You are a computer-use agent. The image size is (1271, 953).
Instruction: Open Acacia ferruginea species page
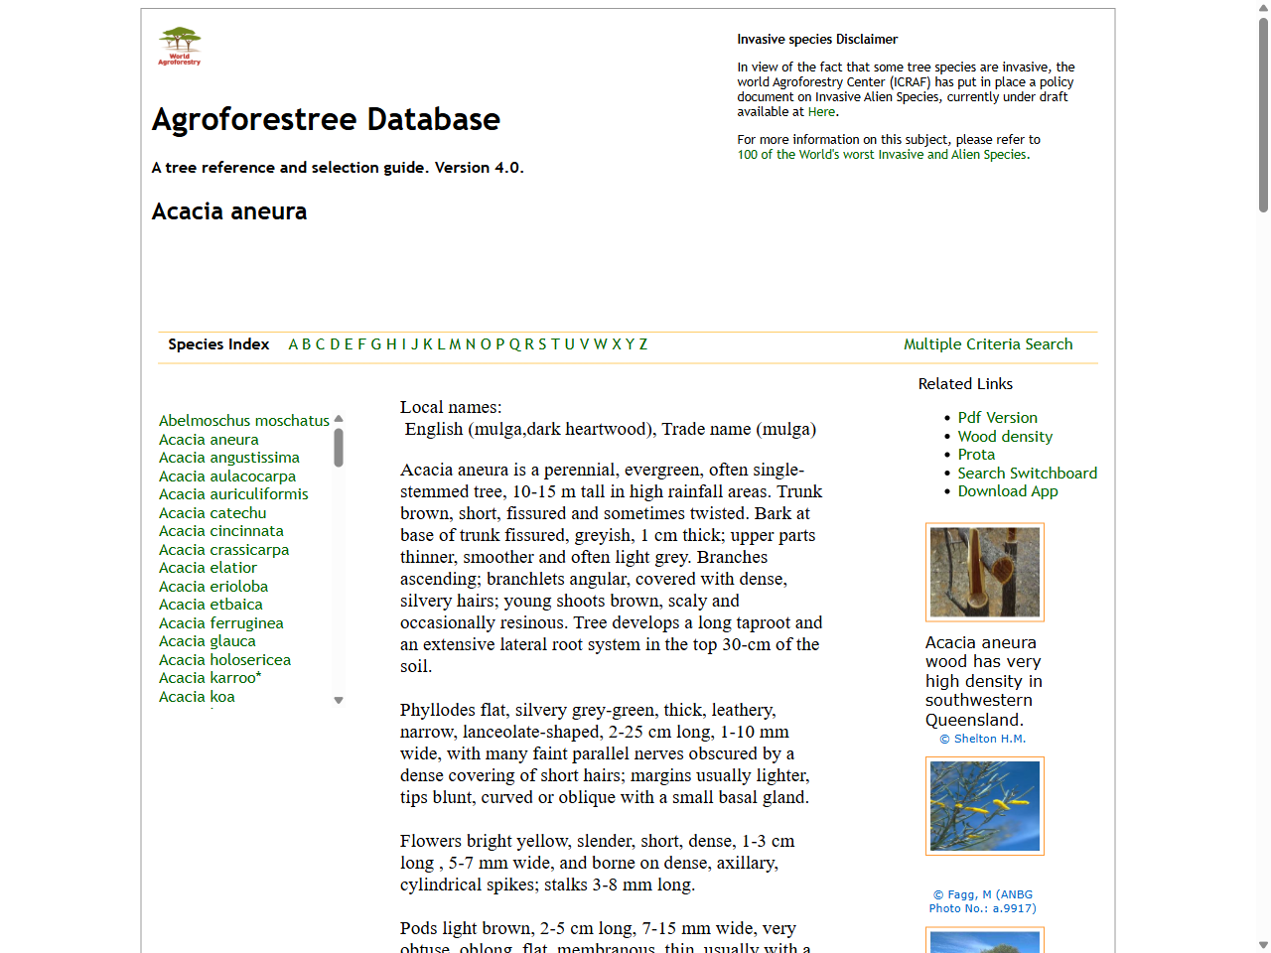tap(221, 623)
